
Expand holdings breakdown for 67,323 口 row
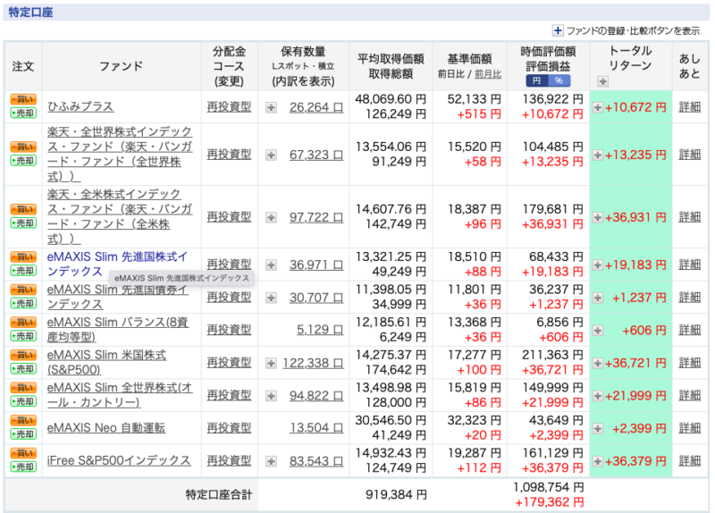point(272,155)
